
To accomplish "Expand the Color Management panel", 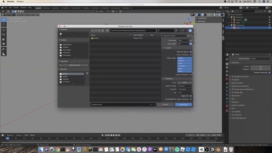I will pyautogui.click(x=239, y=118).
